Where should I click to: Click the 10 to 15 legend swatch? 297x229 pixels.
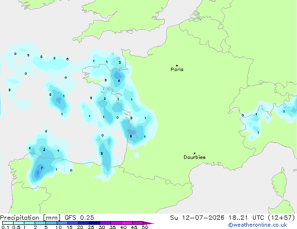click(62, 223)
